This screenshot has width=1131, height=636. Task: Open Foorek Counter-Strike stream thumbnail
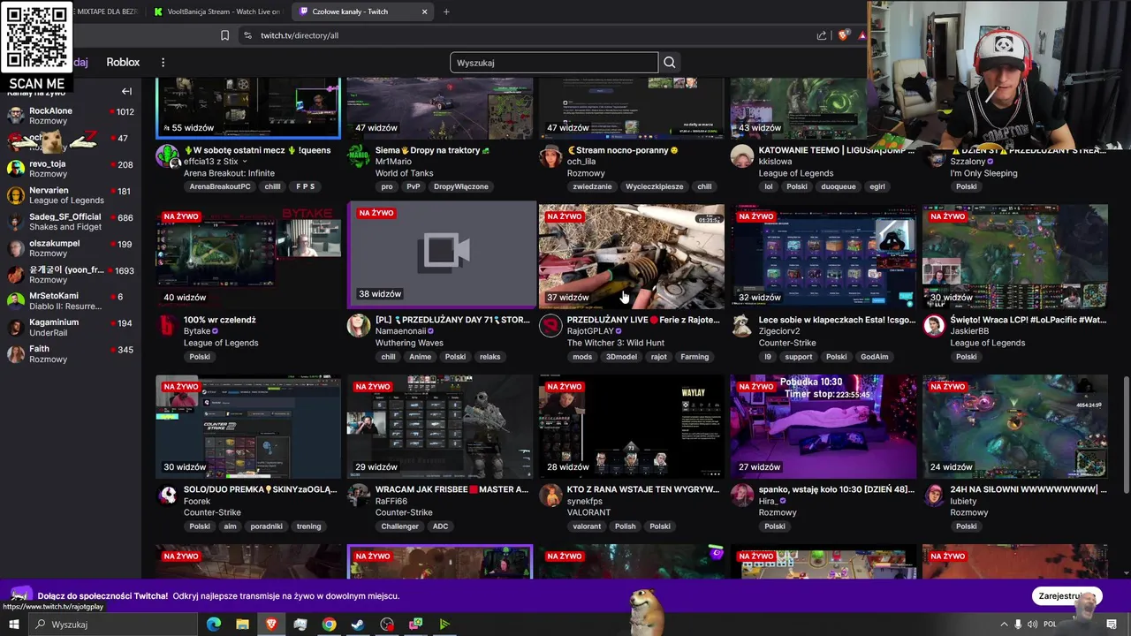(x=248, y=427)
